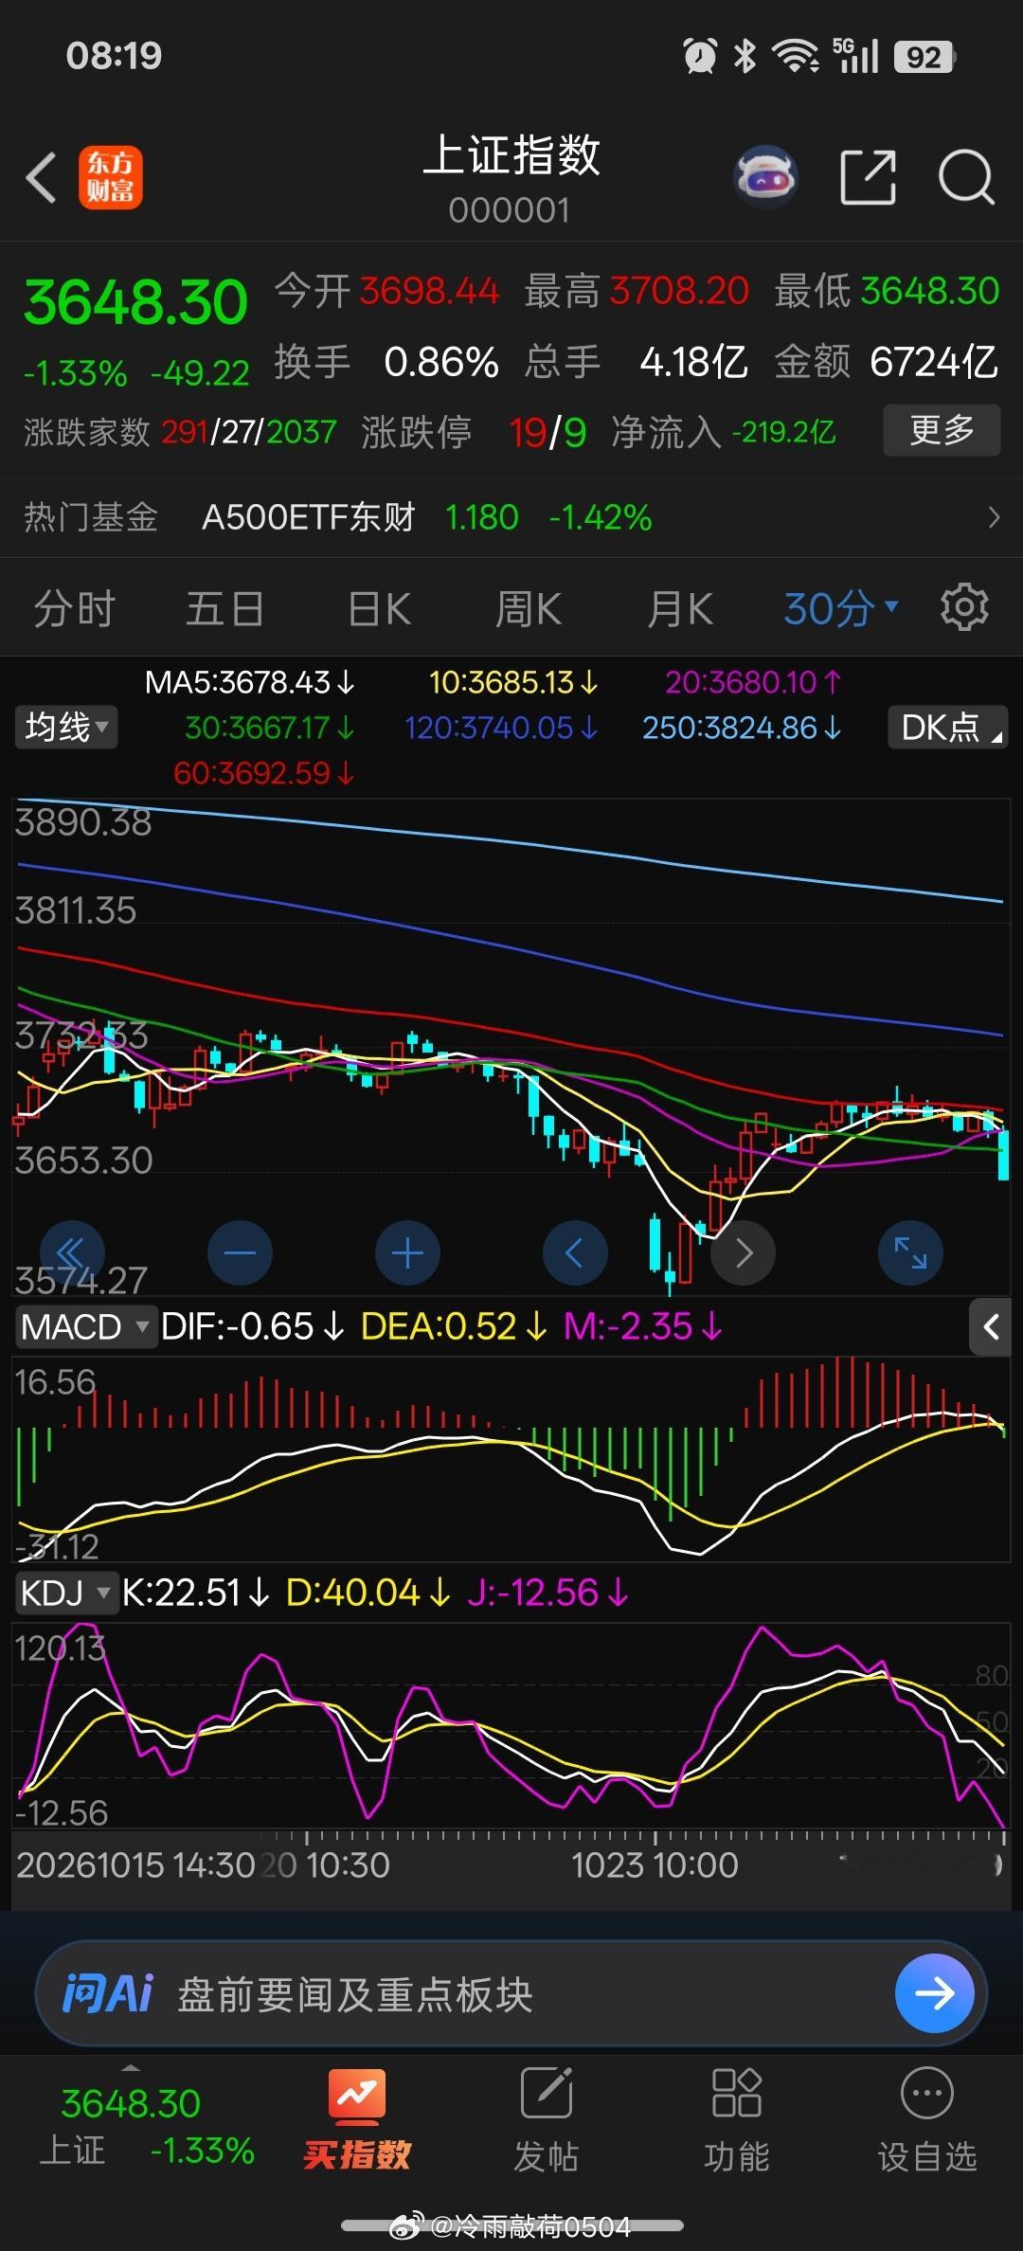1023x2251 pixels.
Task: Open 功能 functions grid icon
Action: 737,2120
